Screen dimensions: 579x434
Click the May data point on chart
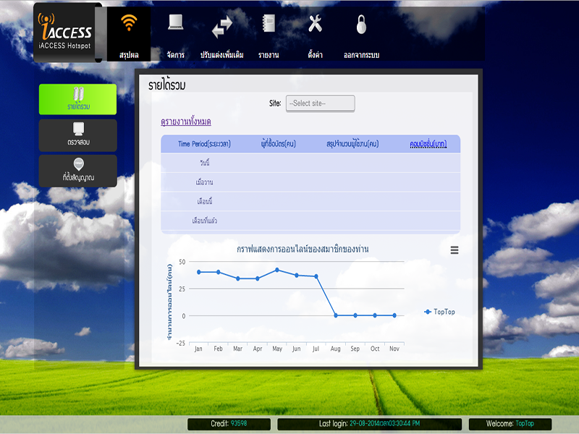277,270
